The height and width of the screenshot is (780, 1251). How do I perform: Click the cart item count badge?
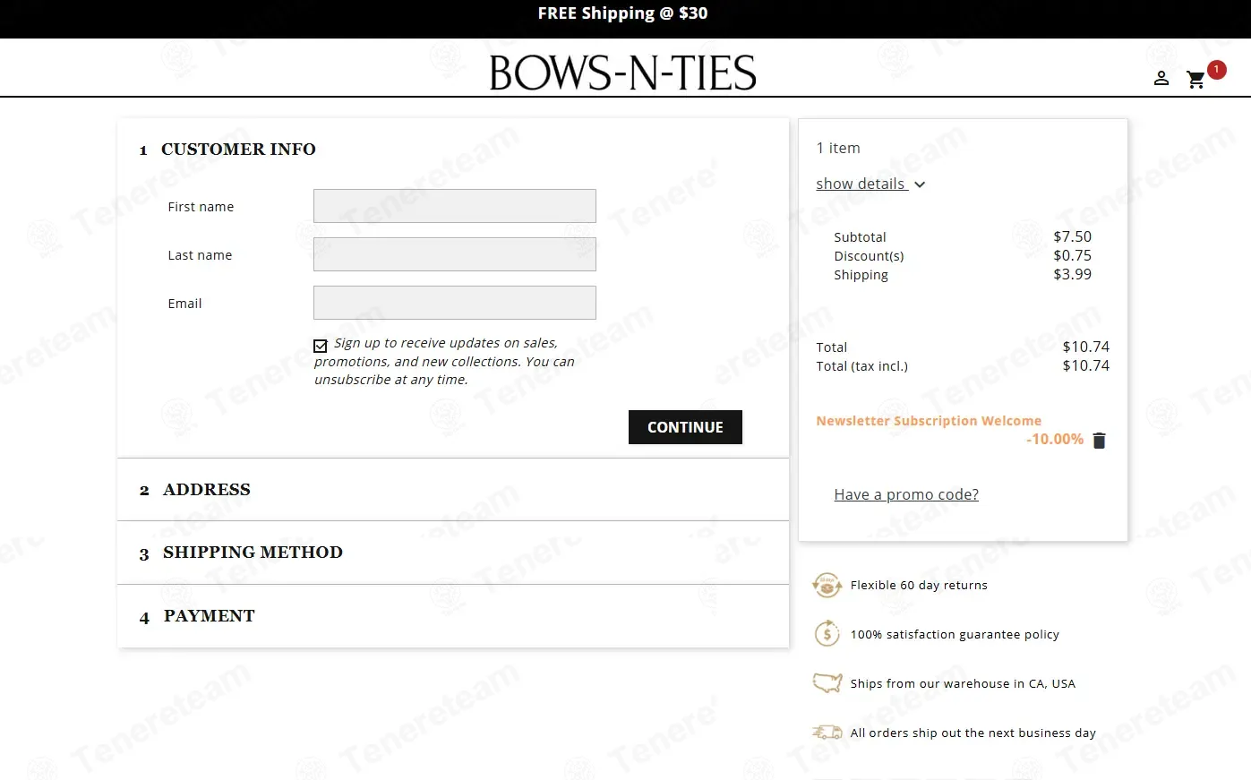[x=1216, y=70]
